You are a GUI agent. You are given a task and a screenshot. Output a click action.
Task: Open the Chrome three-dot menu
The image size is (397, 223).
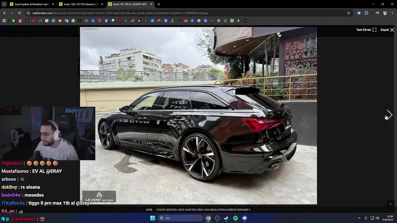click(392, 13)
